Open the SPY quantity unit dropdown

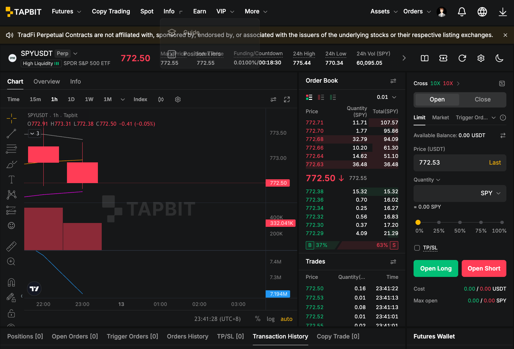tap(490, 193)
